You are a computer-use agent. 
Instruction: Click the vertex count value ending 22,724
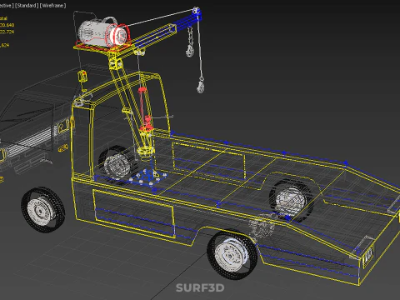[x=7, y=32]
